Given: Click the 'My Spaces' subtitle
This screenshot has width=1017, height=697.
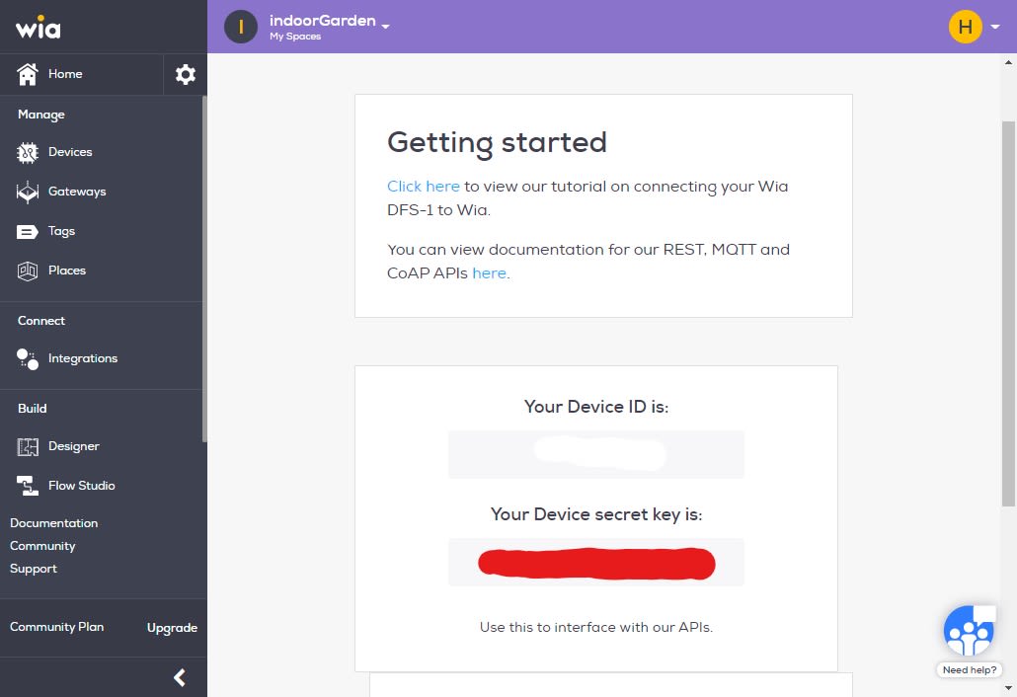Looking at the screenshot, I should point(295,37).
